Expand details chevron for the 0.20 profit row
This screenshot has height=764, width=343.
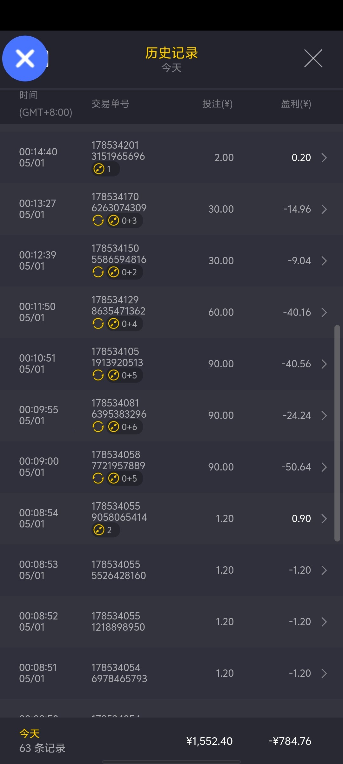coord(324,158)
